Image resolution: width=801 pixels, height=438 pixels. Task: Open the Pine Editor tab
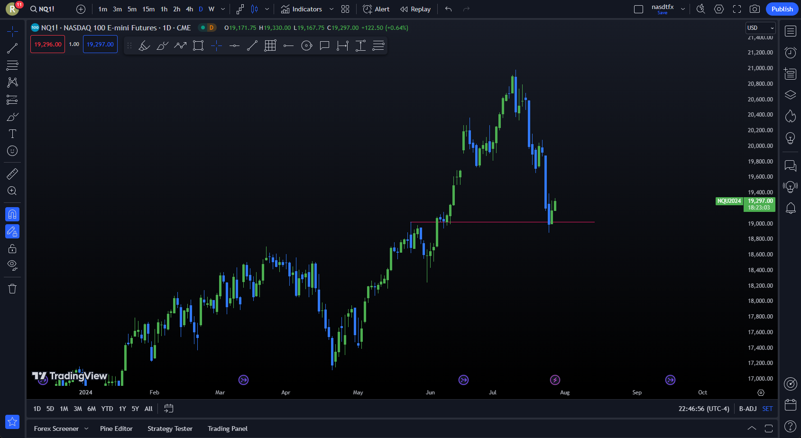pos(116,429)
